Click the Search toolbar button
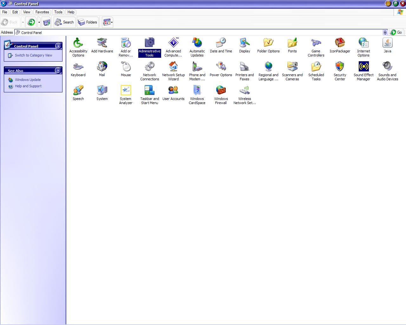The height and width of the screenshot is (325, 406). pyautogui.click(x=64, y=22)
